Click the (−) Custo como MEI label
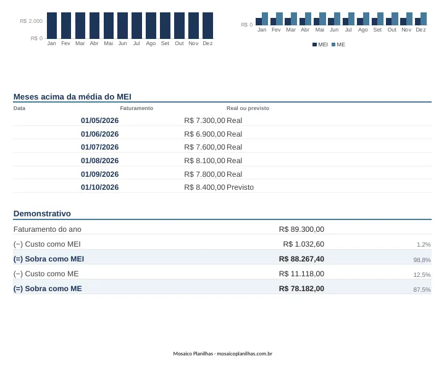 pyautogui.click(x=47, y=244)
